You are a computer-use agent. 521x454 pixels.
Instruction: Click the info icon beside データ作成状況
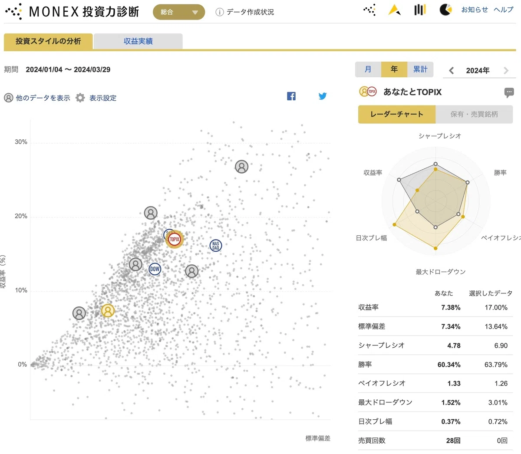point(220,12)
